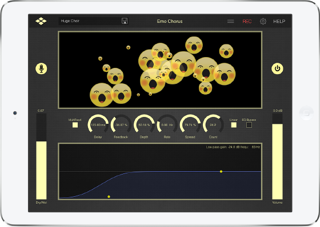Image resolution: width=320 pixels, height=227 pixels.
Task: Check the EQ Bypass box
Action: coord(249,125)
